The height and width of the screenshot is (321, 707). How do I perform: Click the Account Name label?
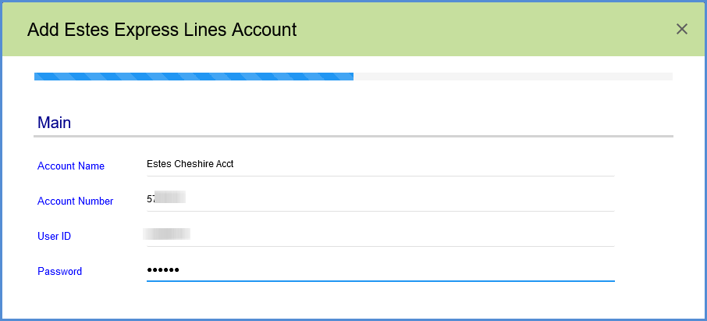pyautogui.click(x=71, y=166)
